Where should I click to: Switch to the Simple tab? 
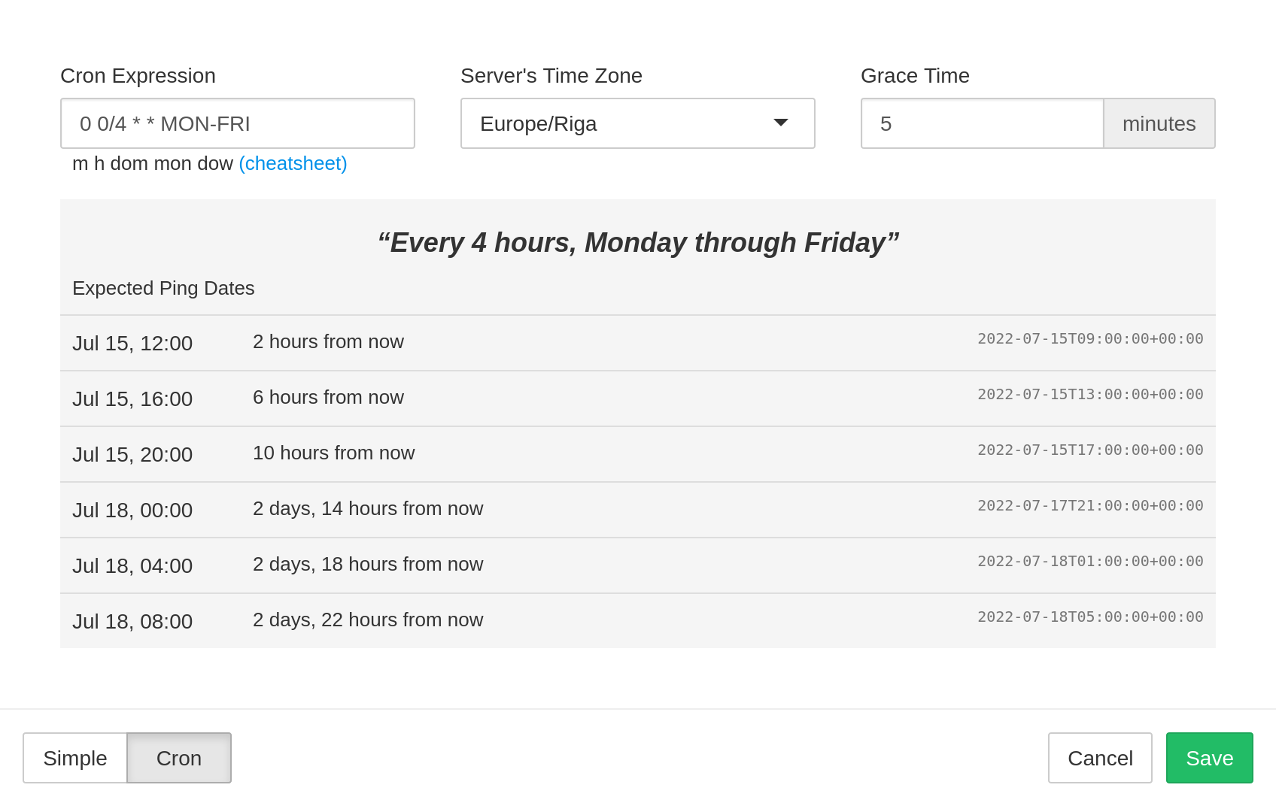74,758
